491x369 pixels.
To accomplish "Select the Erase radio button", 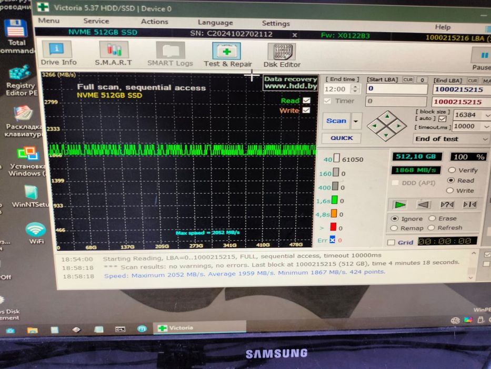I will (432, 218).
